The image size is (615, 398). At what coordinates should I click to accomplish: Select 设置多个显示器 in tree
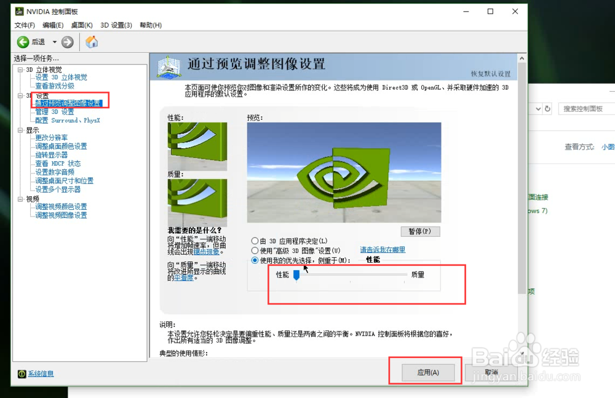pyautogui.click(x=58, y=189)
